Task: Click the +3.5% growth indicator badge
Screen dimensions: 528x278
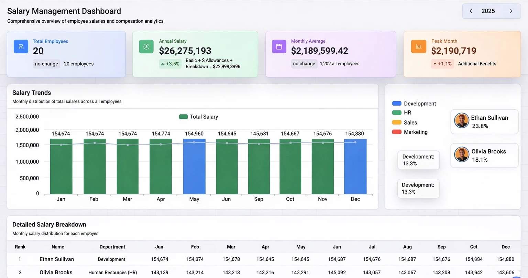Action: [x=170, y=64]
